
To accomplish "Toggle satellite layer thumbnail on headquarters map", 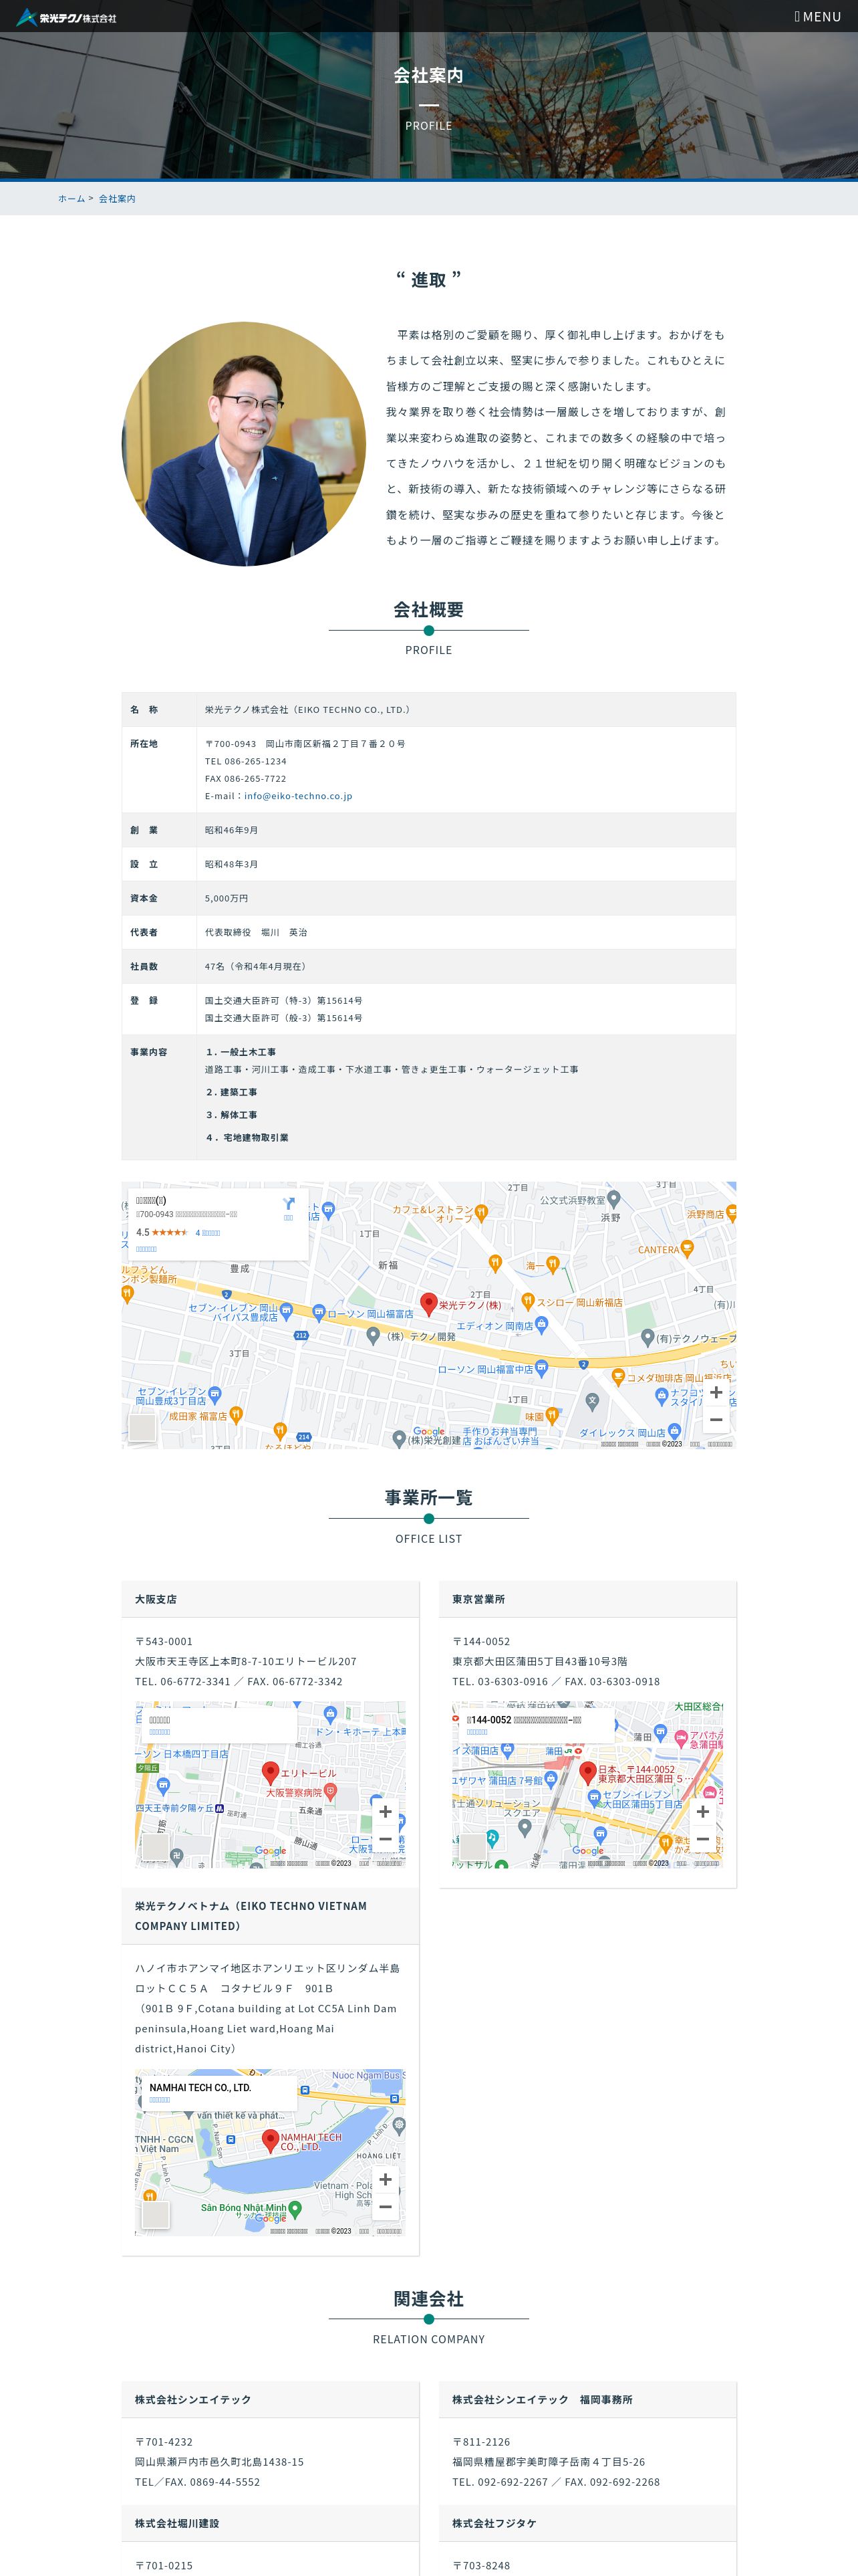I will point(143,1427).
